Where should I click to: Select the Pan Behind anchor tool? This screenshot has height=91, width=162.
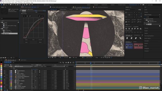[x=13, y=5]
